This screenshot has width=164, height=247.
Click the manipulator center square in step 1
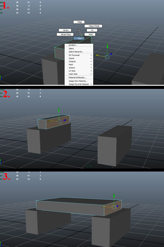click(x=107, y=57)
